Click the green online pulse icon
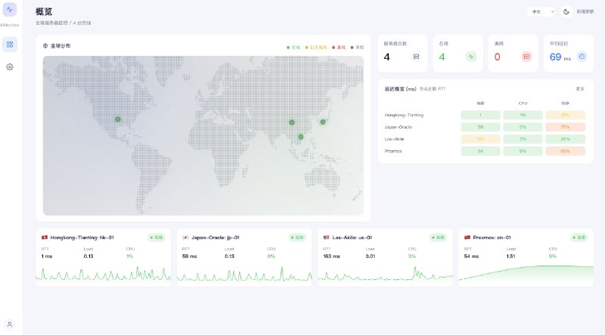605x335 pixels. (x=471, y=57)
